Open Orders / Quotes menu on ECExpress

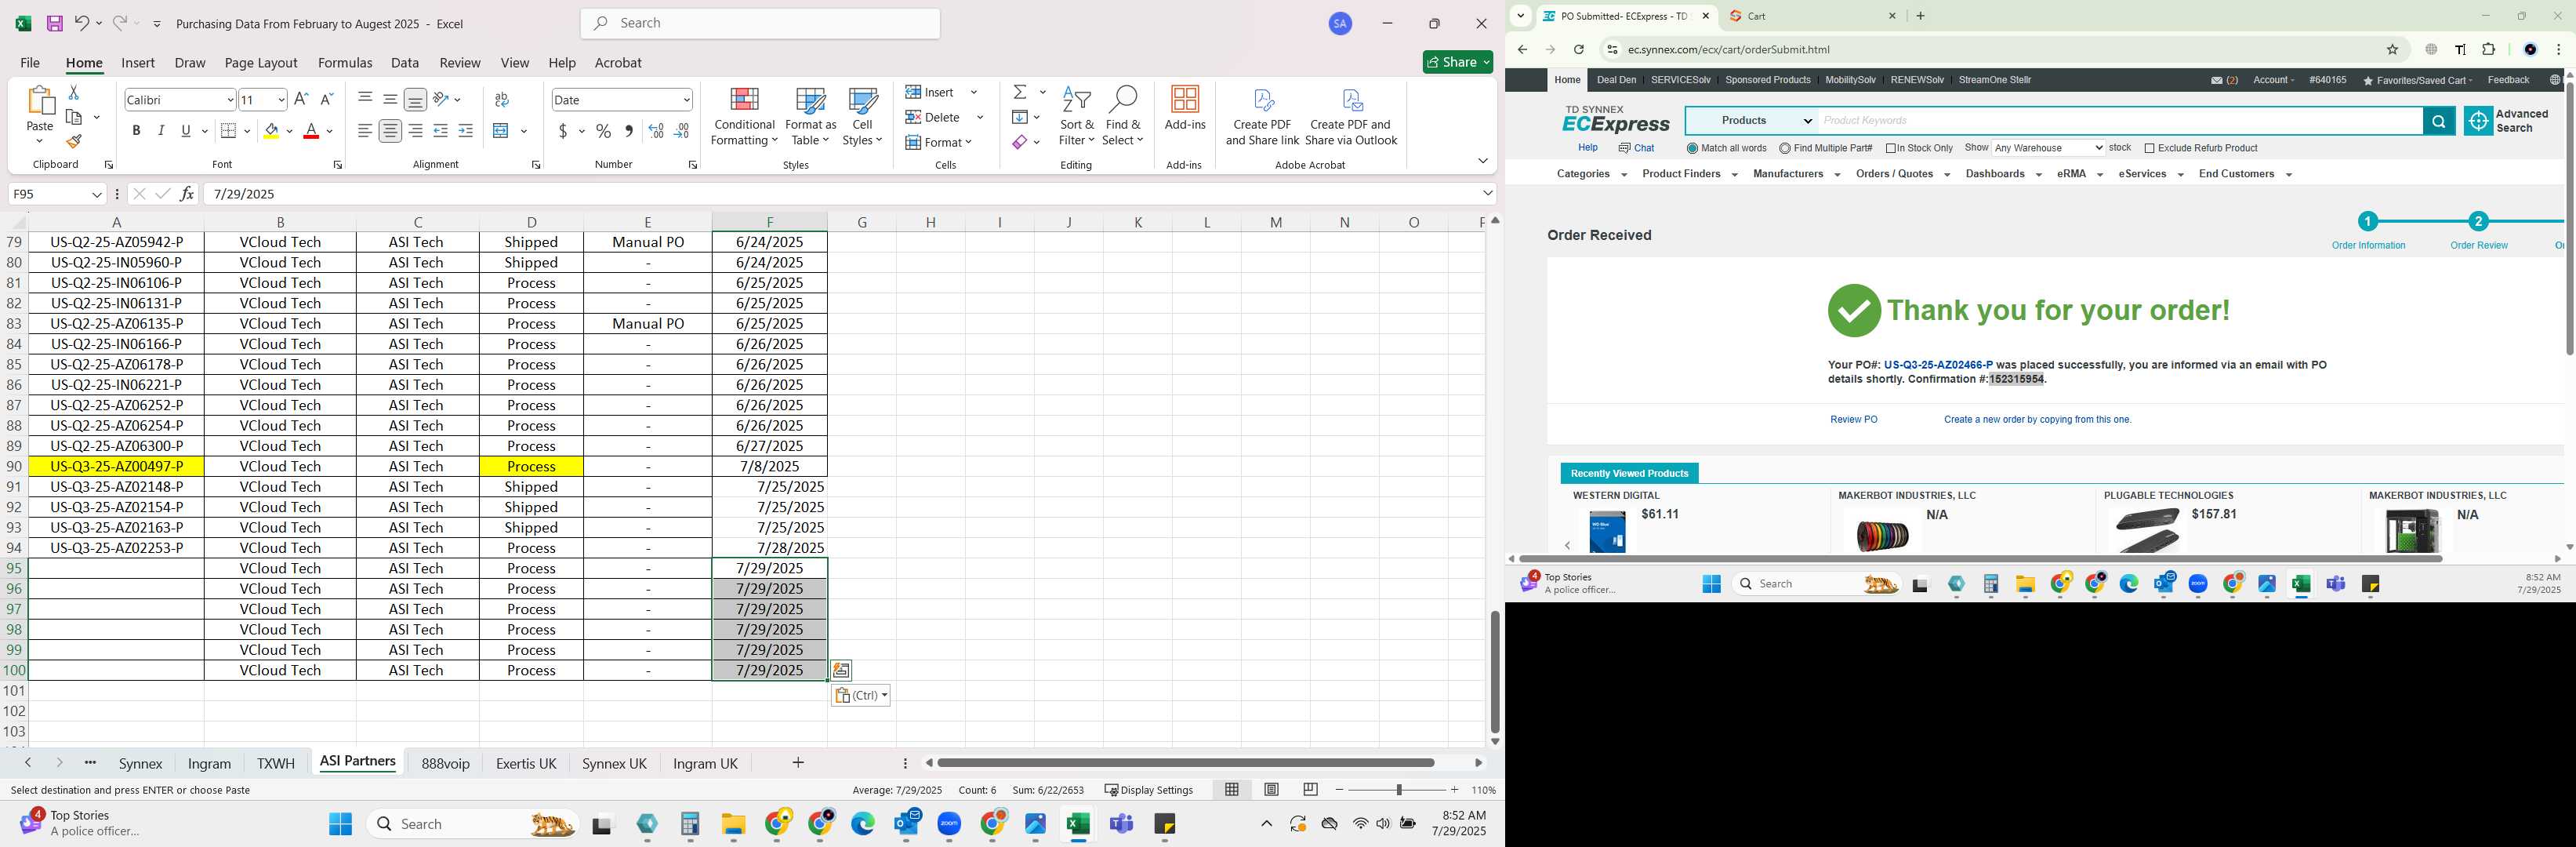(1902, 174)
